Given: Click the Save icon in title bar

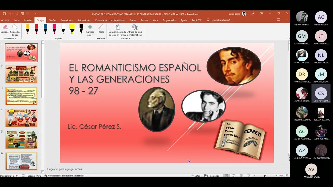Looking at the screenshot, I should click(x=4, y=14).
